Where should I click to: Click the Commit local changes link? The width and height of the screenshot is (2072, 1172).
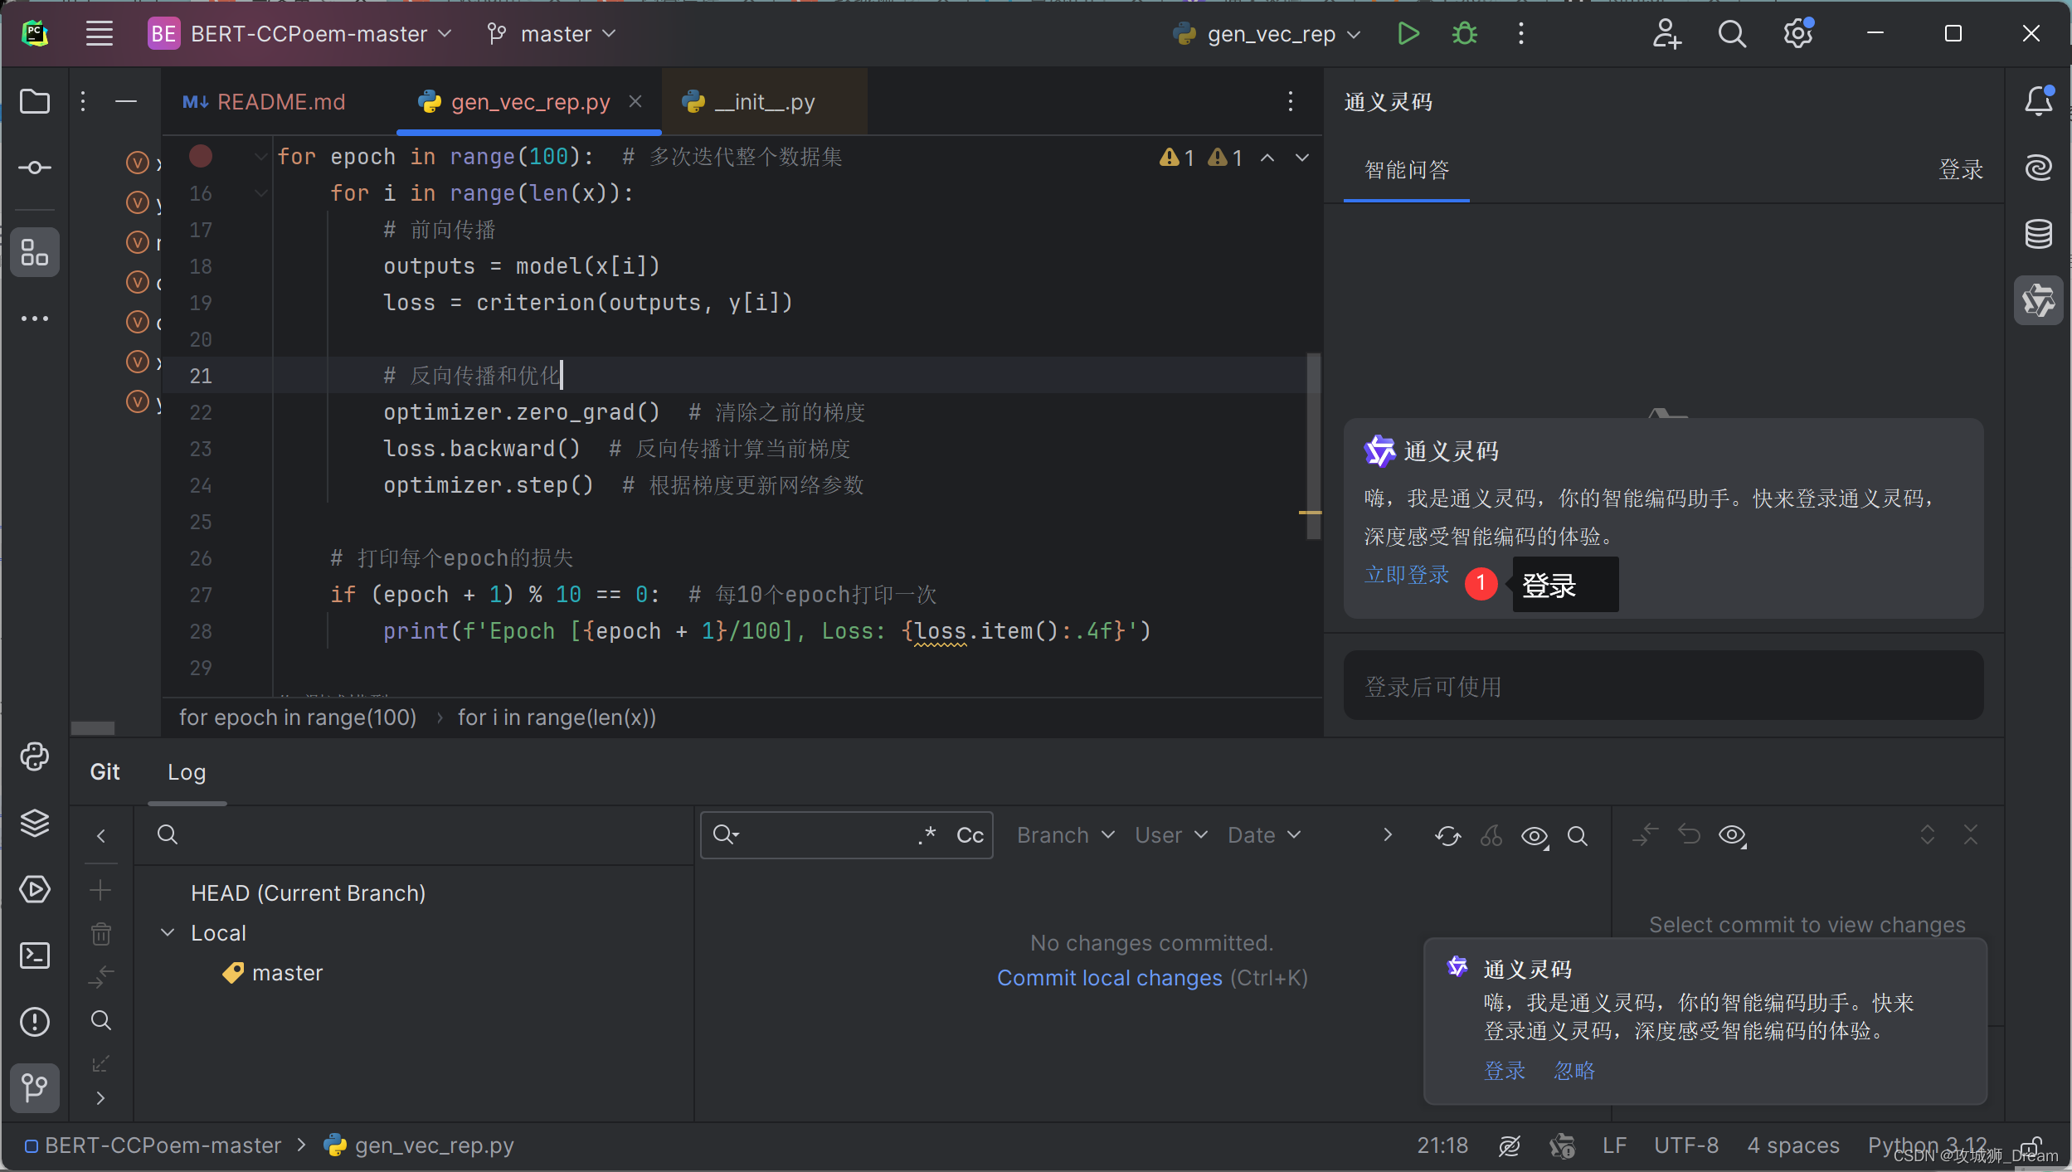click(1109, 978)
